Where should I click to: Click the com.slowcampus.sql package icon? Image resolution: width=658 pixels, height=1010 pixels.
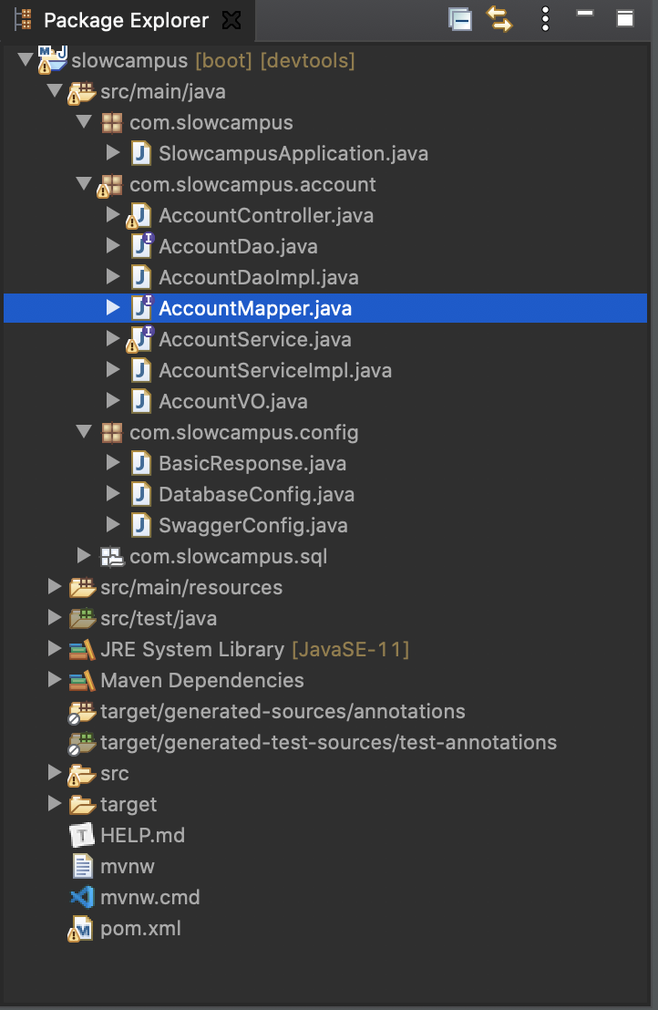(112, 557)
